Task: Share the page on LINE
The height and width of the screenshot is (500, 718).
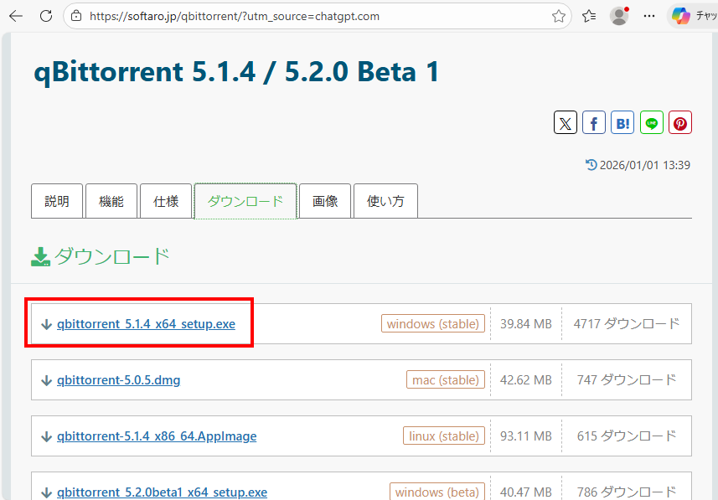Action: 652,123
